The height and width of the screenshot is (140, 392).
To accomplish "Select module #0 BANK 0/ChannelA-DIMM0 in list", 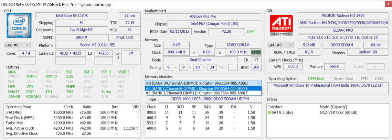I will 203,88.
